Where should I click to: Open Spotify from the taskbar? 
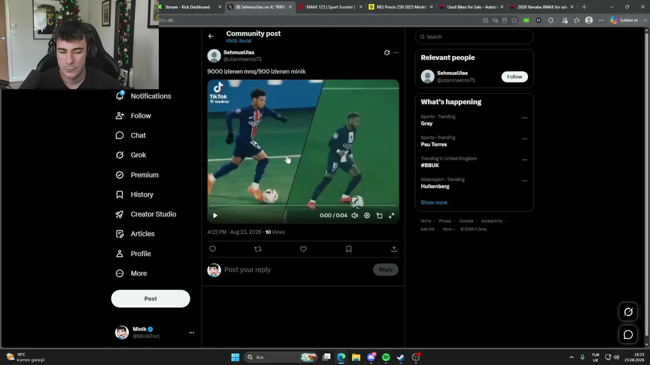click(386, 357)
